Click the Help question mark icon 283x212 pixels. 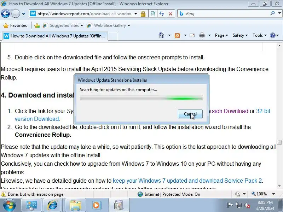pos(272,35)
